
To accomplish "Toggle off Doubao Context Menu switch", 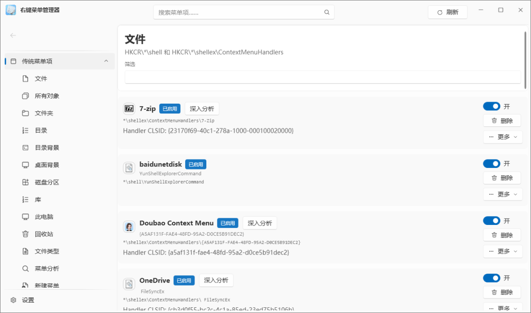I will [492, 221].
